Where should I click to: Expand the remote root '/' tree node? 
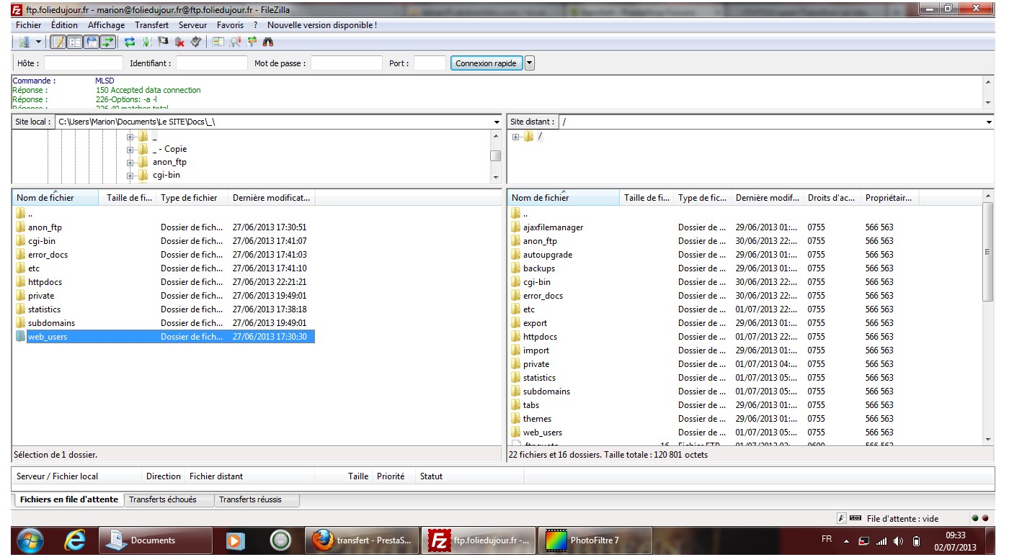pyautogui.click(x=515, y=137)
